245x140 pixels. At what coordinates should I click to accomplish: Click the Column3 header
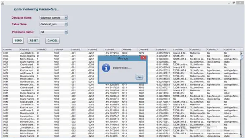45,49
